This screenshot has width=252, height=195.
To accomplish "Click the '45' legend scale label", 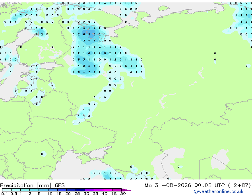I will point(114,193).
